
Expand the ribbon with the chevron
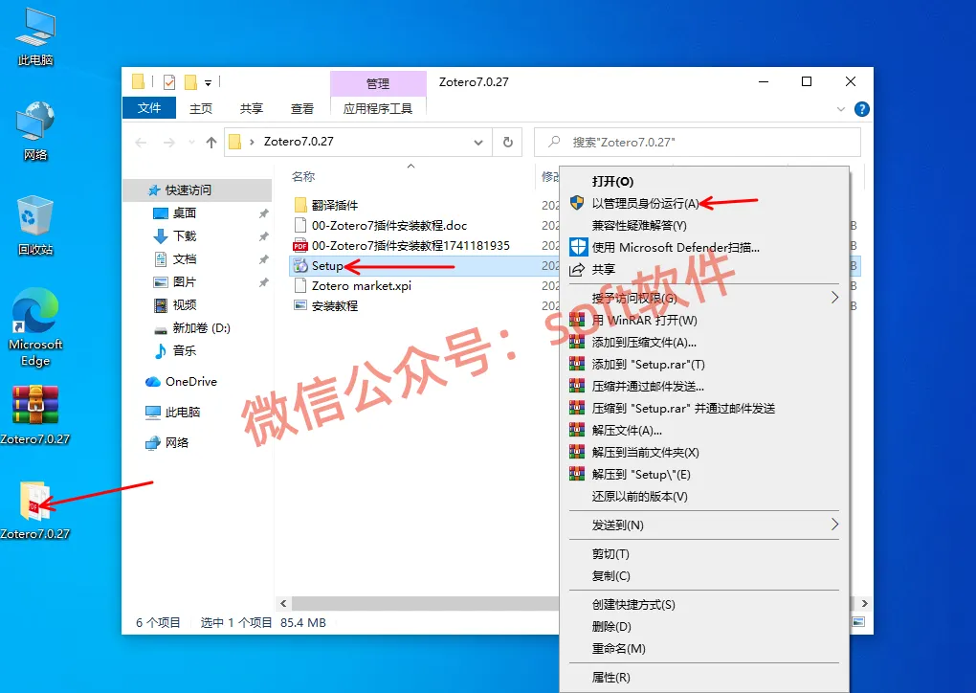[x=841, y=109]
